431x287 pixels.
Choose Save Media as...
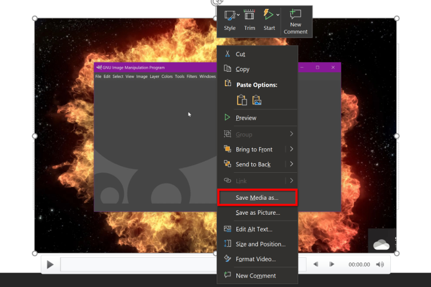pos(257,197)
